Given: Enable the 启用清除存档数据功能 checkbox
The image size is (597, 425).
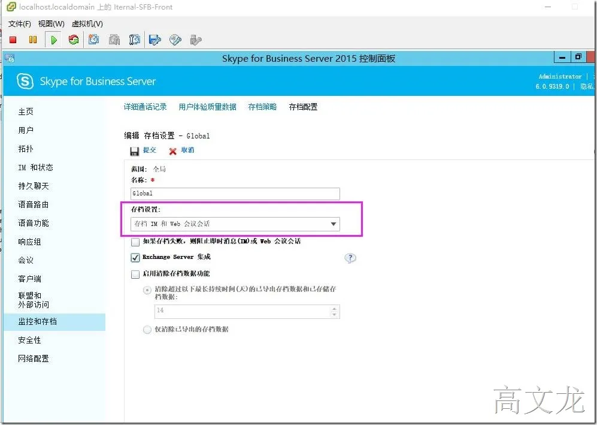Looking at the screenshot, I should [135, 274].
